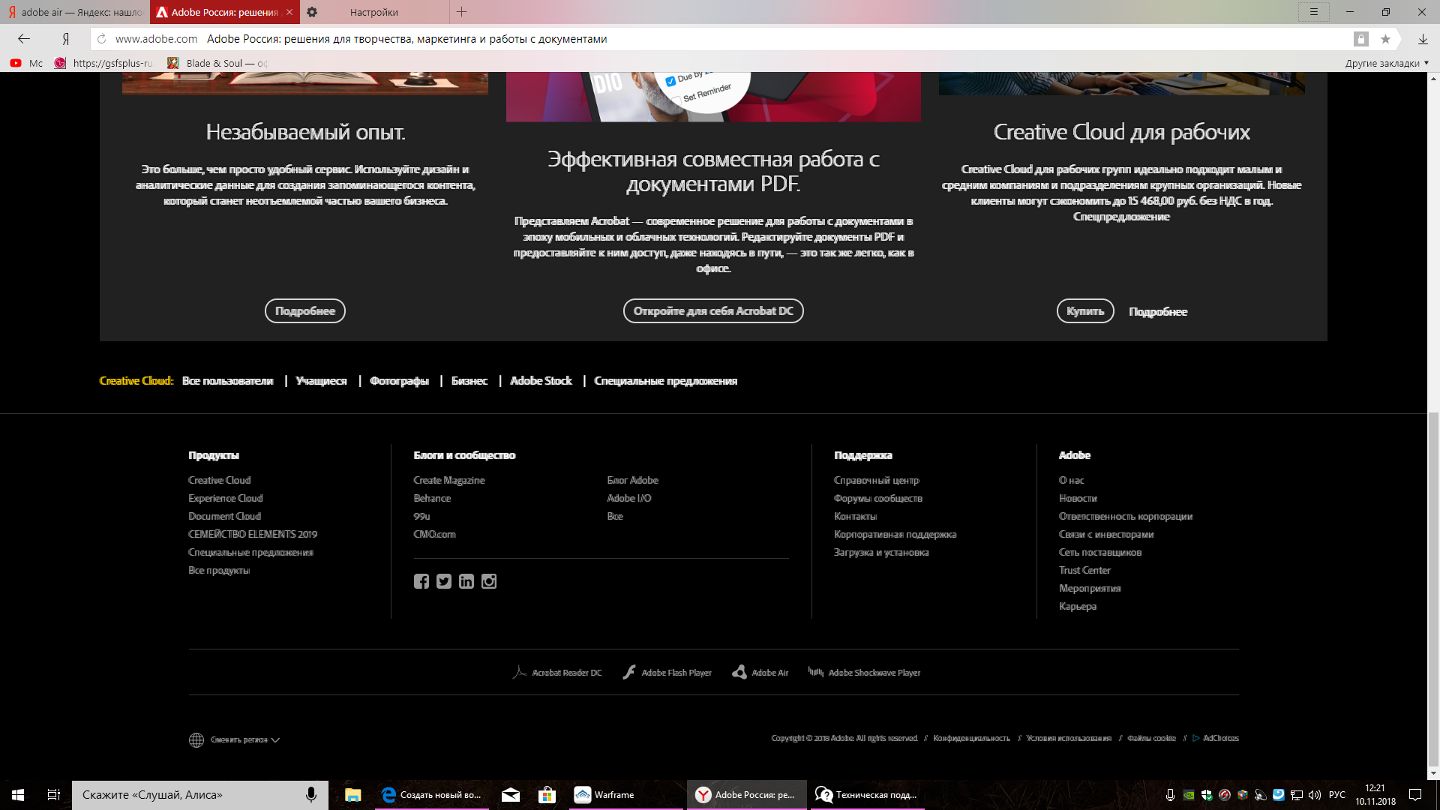
Task: Open Create Magazine footer link
Action: pos(449,480)
